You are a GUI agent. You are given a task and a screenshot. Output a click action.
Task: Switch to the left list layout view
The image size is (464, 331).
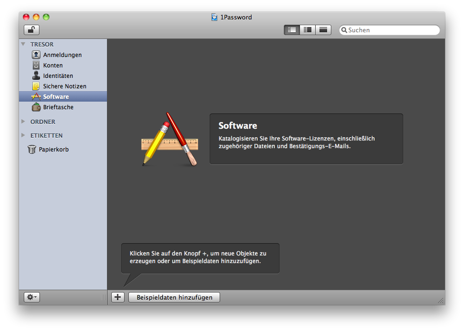point(292,30)
